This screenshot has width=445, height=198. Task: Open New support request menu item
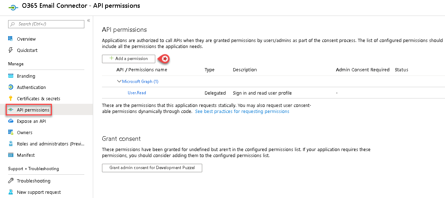click(x=39, y=192)
